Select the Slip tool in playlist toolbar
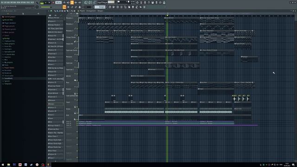This screenshot has height=167, width=297. pyautogui.click(x=65, y=11)
